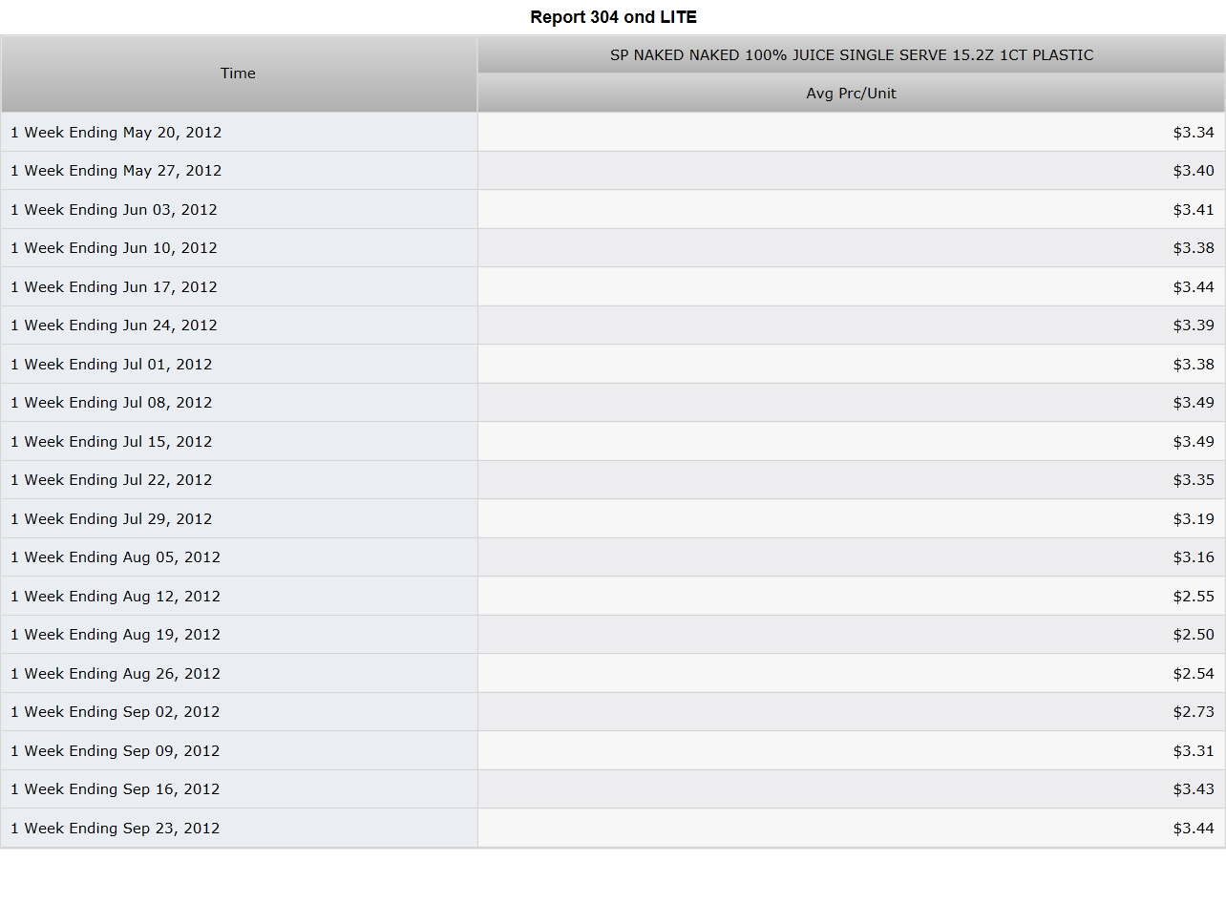Click the $3.31 price for Sep 09
This screenshot has height=903, width=1226.
pyautogui.click(x=1194, y=751)
